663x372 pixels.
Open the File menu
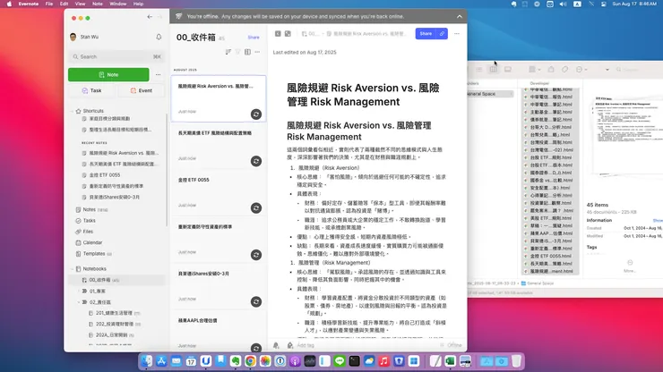[x=49, y=4]
